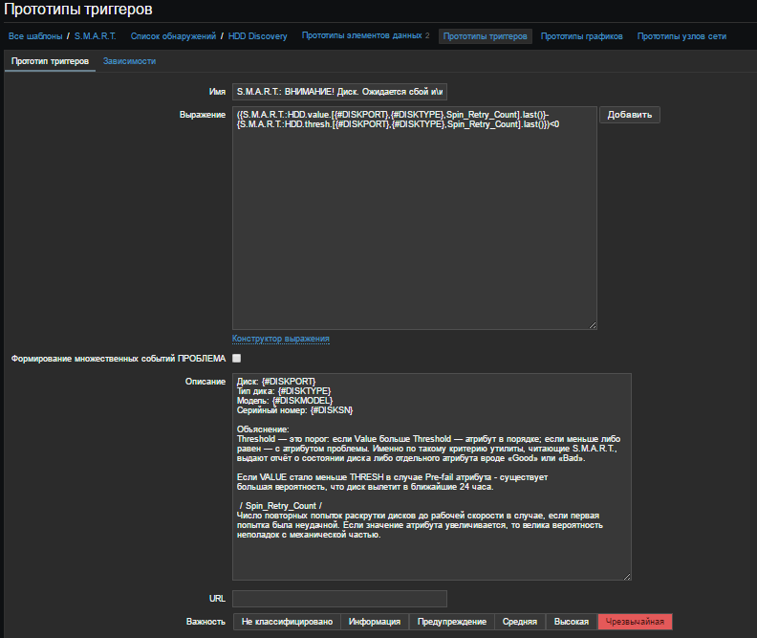This screenshot has width=757, height=638.
Task: Focus the Имя input field
Action: (x=339, y=92)
